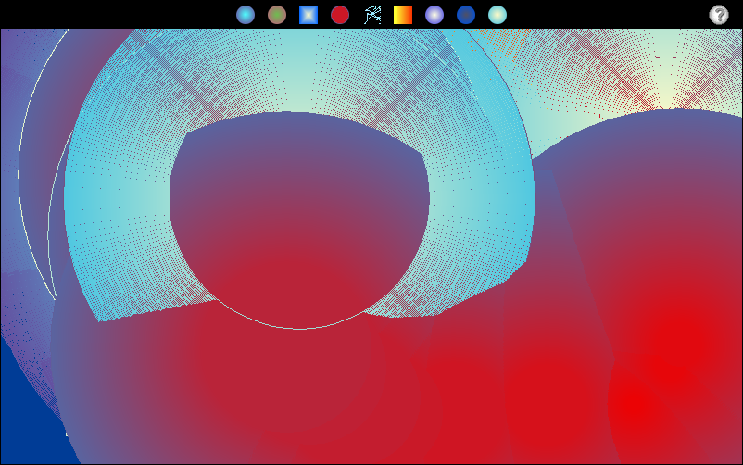Screen dimensions: 743x465
Task: Open help with the question mark button
Action: tap(718, 15)
